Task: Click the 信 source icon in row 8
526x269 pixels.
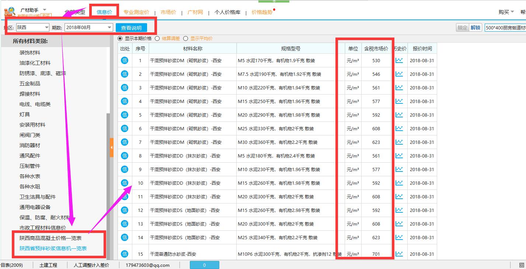Action: coord(125,155)
